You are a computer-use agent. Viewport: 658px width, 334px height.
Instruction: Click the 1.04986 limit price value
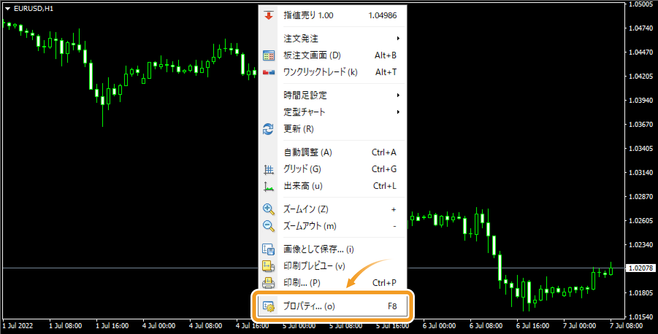(382, 15)
